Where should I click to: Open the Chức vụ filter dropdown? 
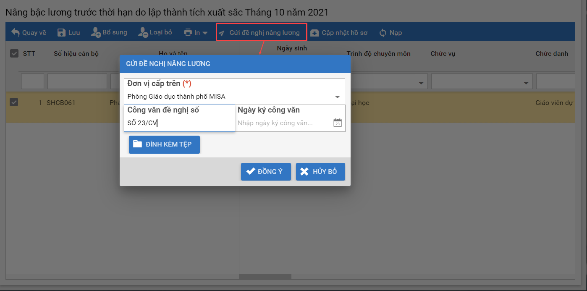point(526,83)
